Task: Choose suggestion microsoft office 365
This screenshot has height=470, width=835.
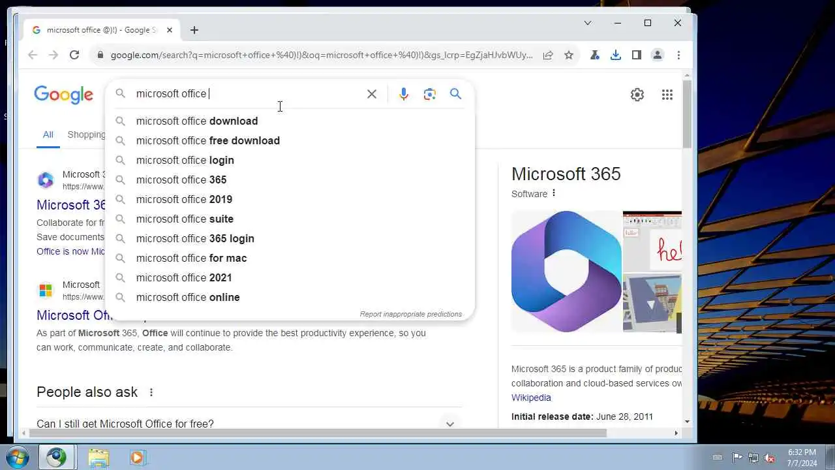Action: pyautogui.click(x=290, y=180)
